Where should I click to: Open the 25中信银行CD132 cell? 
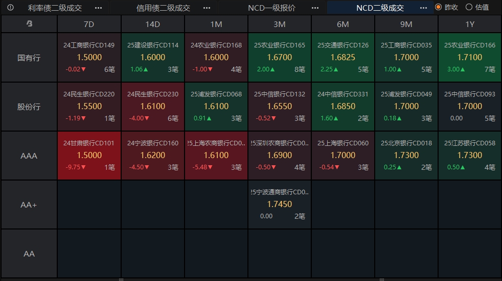pyautogui.click(x=280, y=107)
